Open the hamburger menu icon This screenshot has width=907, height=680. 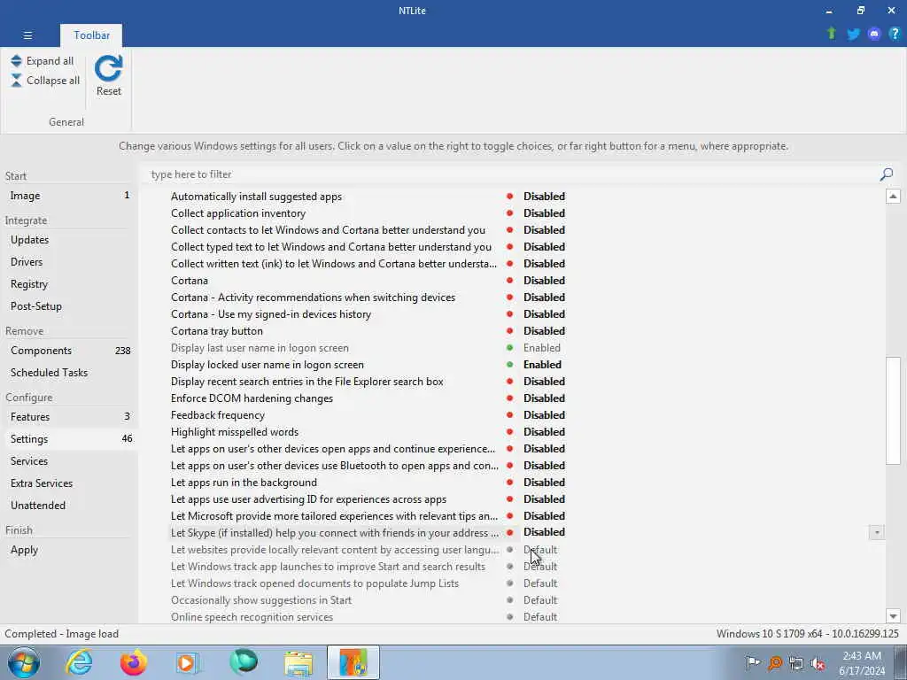click(x=27, y=35)
